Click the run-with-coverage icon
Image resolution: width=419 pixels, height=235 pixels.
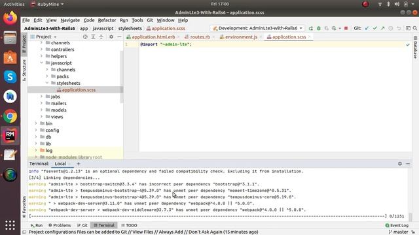click(326, 28)
